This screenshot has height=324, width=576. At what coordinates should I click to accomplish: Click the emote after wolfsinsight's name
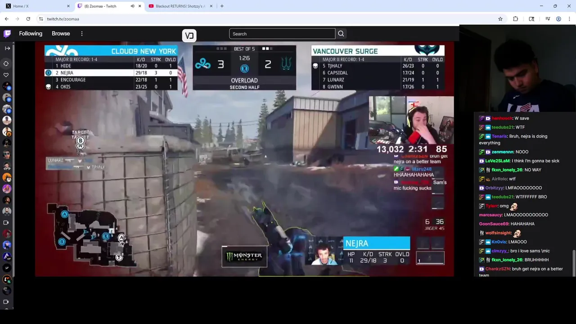point(517,233)
